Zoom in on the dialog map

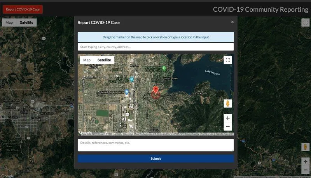pyautogui.click(x=227, y=118)
